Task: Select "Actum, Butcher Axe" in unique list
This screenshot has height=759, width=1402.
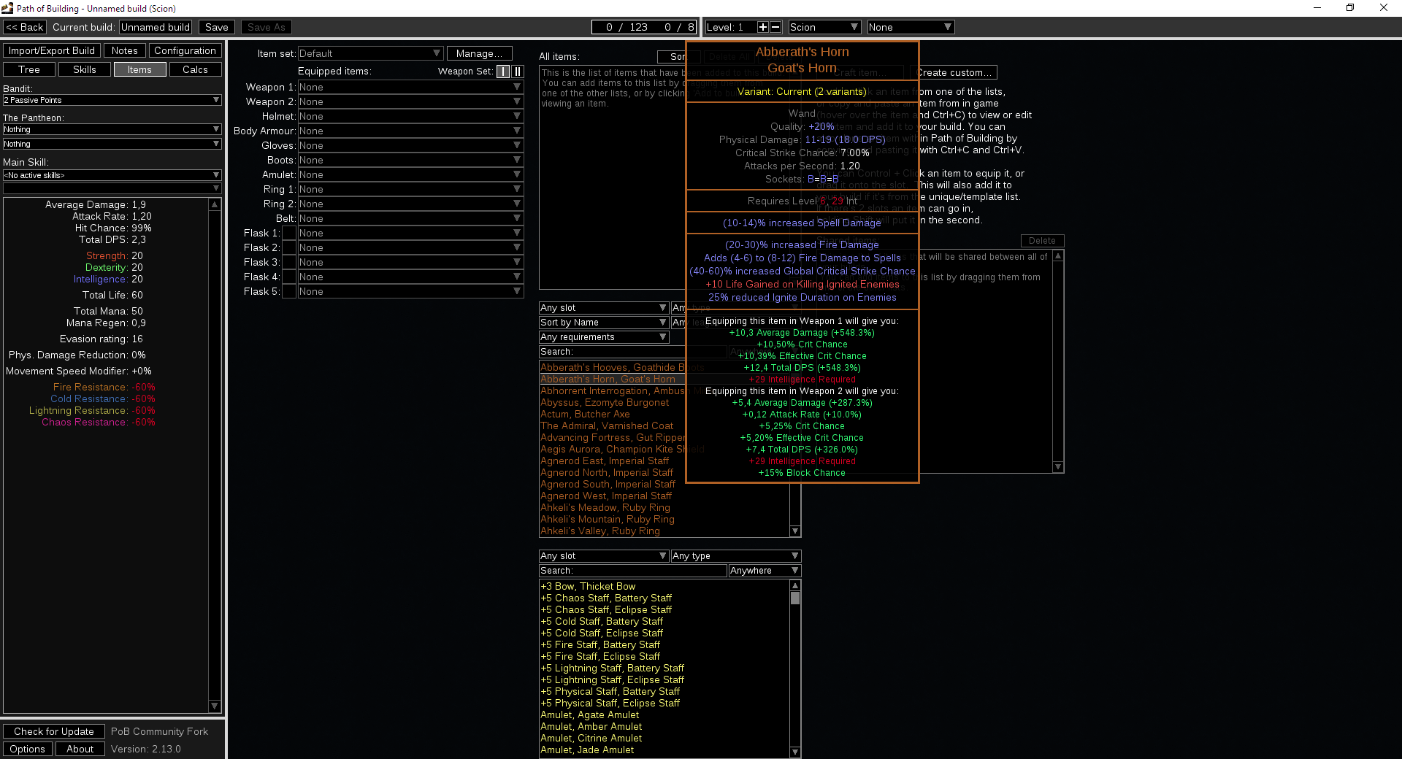Action: (585, 415)
